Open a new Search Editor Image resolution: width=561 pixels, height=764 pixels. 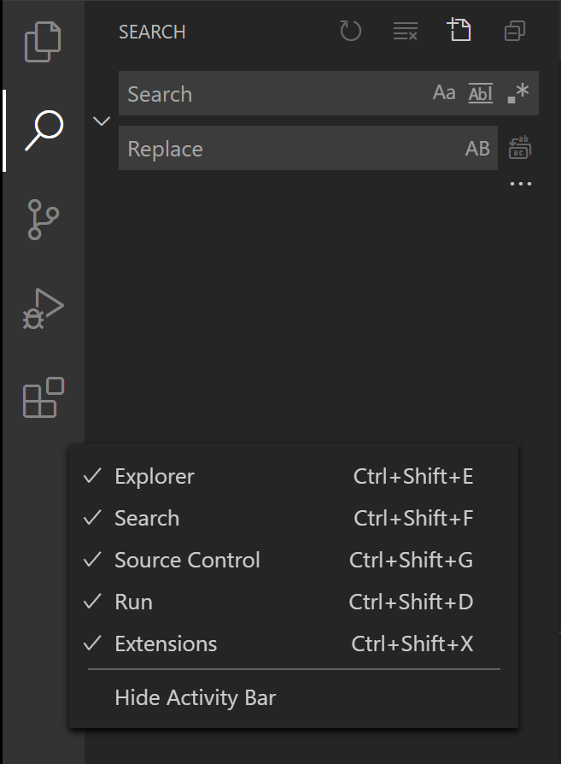459,31
